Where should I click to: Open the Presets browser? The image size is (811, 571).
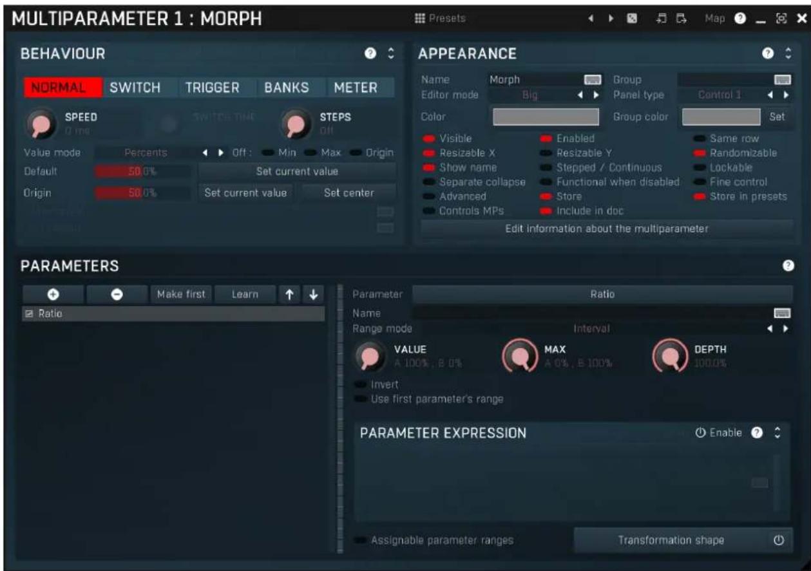click(x=441, y=19)
